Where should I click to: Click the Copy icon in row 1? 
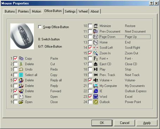[x=21, y=58]
